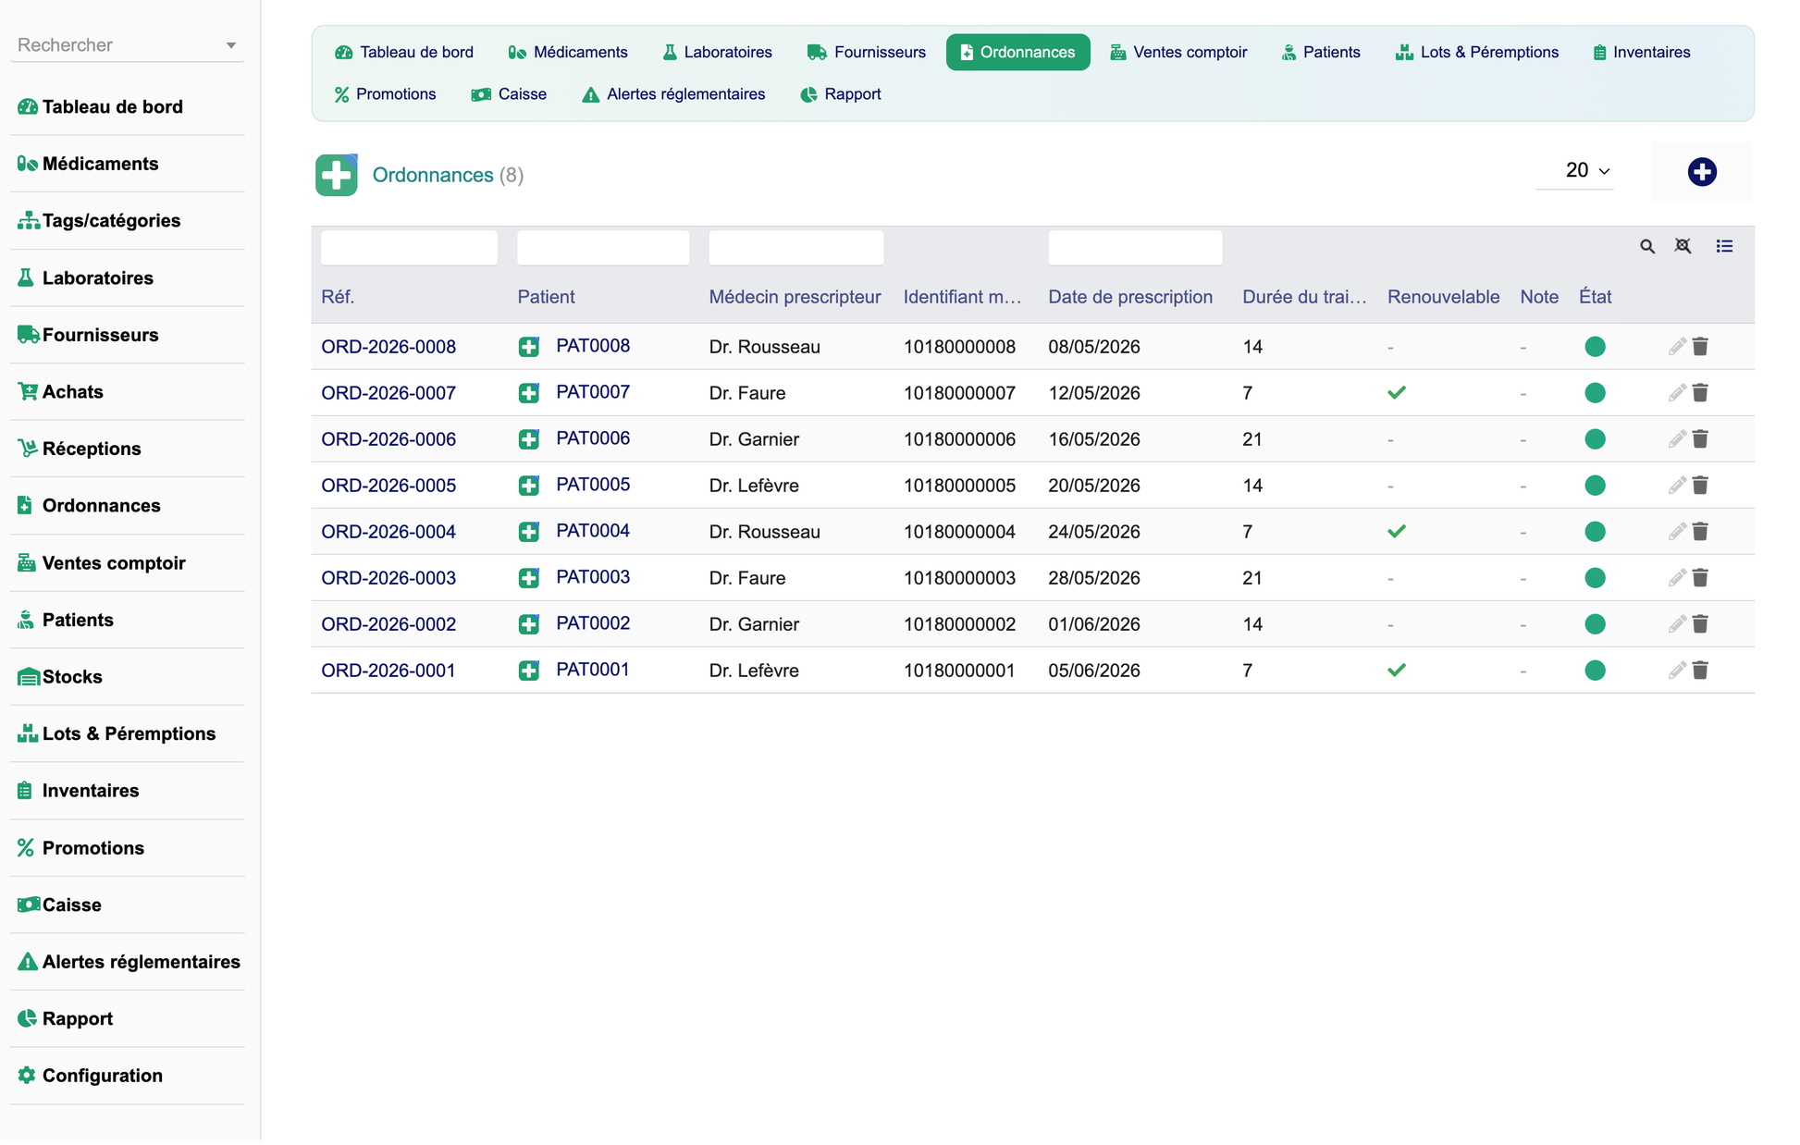
Task: Click the clear search filters icon
Action: (x=1683, y=246)
